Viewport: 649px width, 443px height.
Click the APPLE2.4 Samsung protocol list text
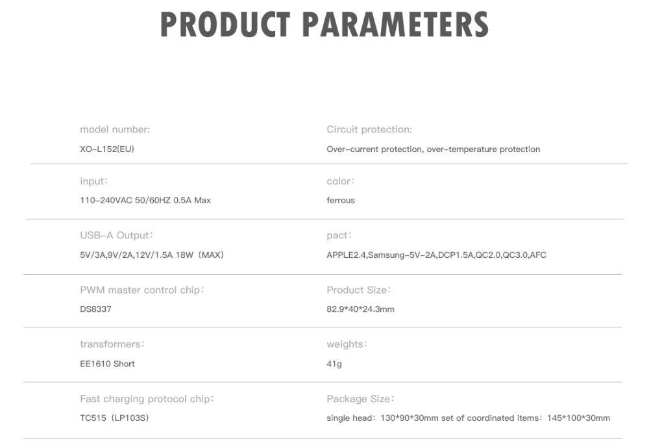tap(436, 255)
